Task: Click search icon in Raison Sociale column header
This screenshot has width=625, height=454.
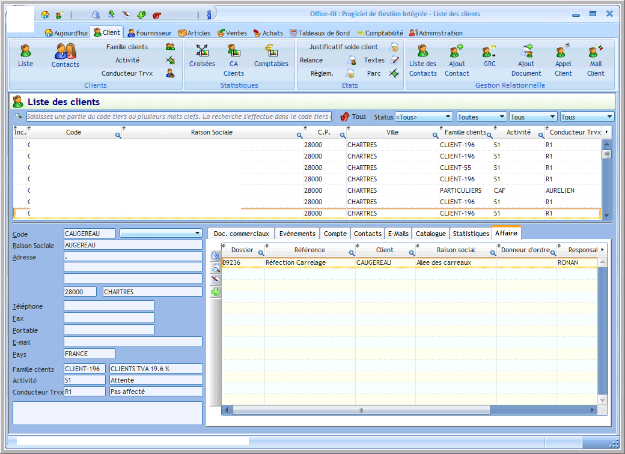Action: (299, 135)
